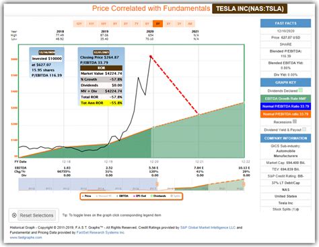Click the green EBITDA Growth Rate NMF bar
This screenshot has height=247, width=319.
point(285,99)
